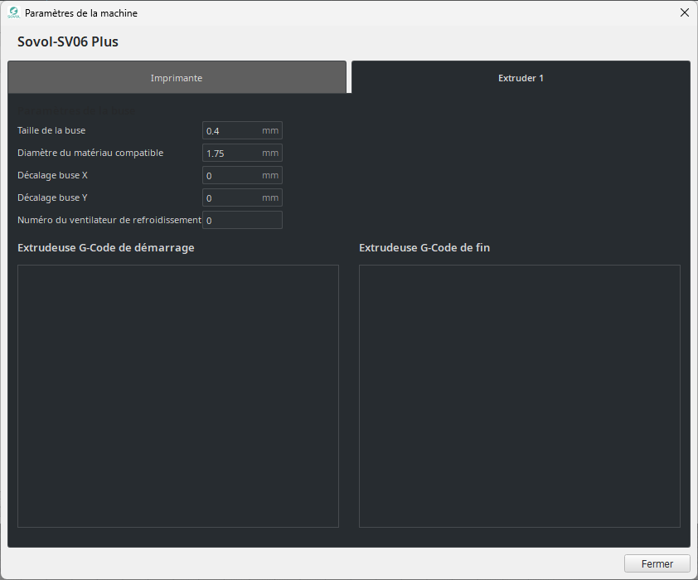This screenshot has height=580, width=698.
Task: Click the Décalage buse Y label
Action: (x=52, y=197)
